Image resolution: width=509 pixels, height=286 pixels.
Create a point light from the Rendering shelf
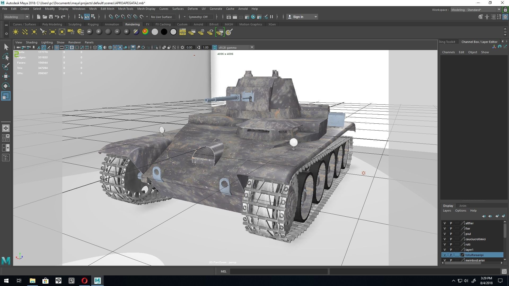pos(34,32)
